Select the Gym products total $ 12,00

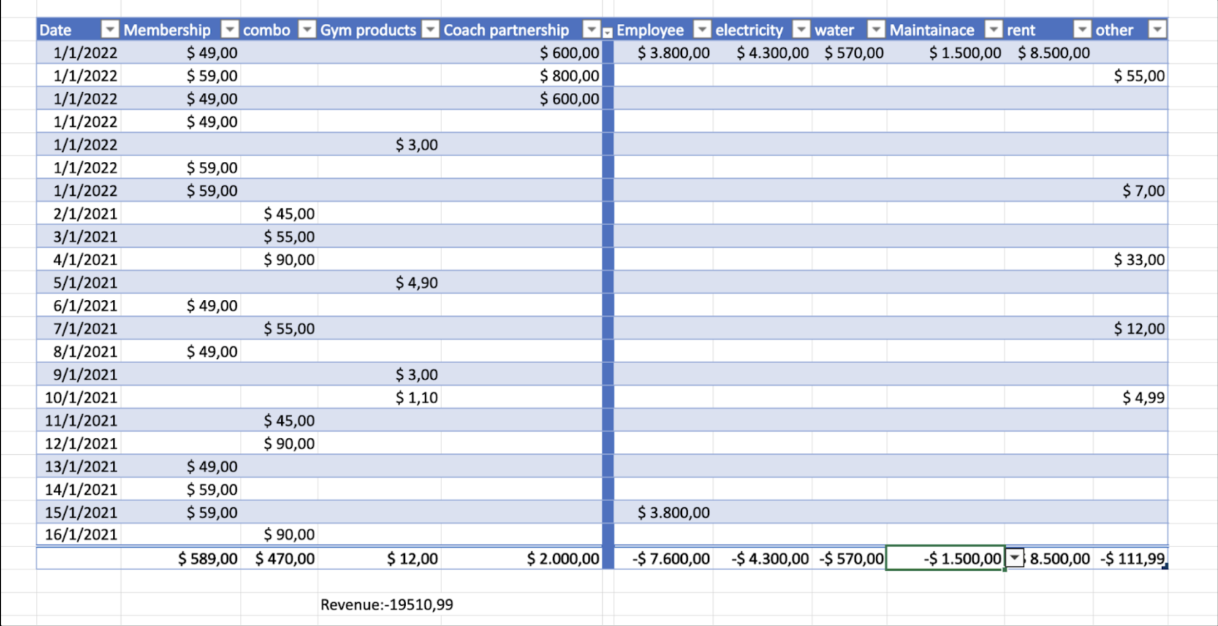[379, 558]
